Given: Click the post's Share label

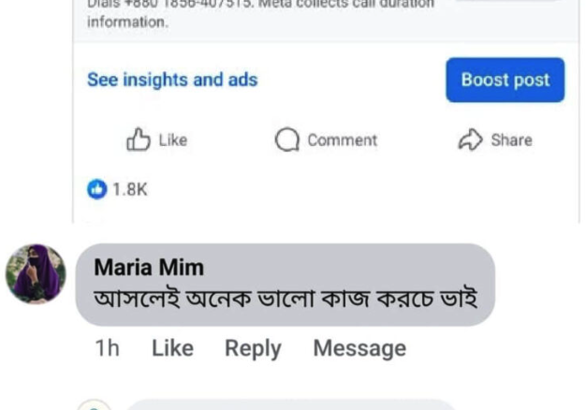Looking at the screenshot, I should [511, 139].
